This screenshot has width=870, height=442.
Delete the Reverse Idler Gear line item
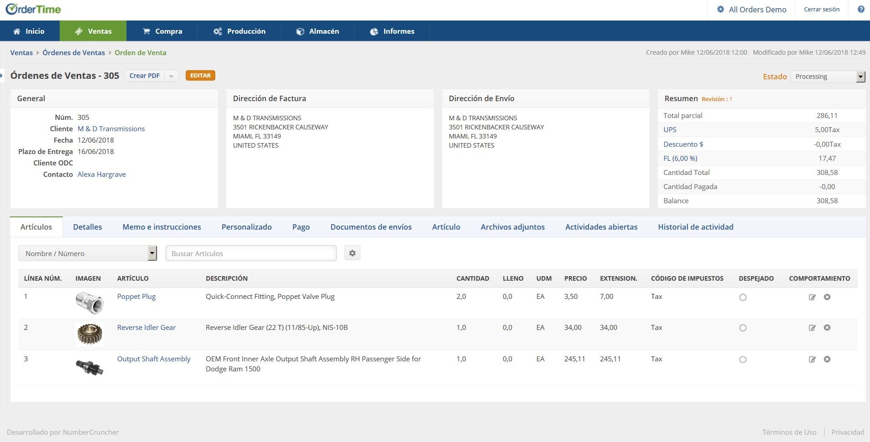tap(827, 328)
